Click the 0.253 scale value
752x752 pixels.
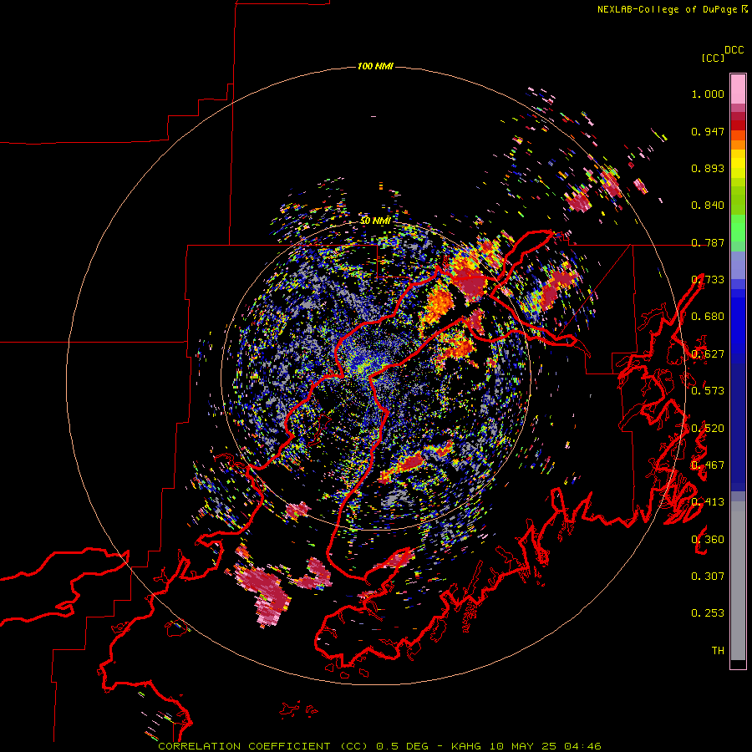[x=708, y=613]
